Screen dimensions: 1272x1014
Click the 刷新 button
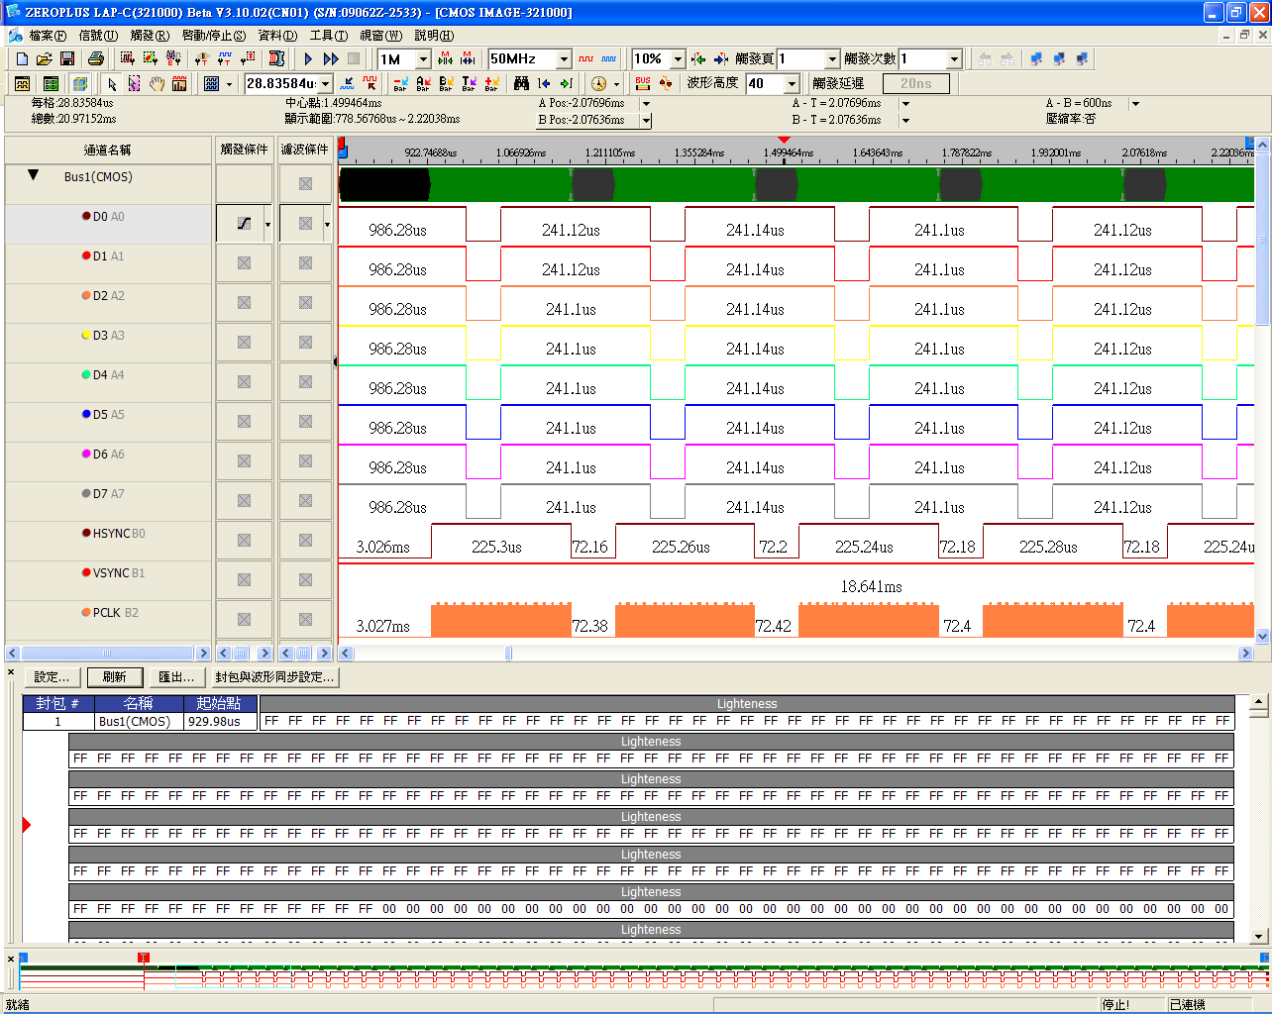point(114,677)
